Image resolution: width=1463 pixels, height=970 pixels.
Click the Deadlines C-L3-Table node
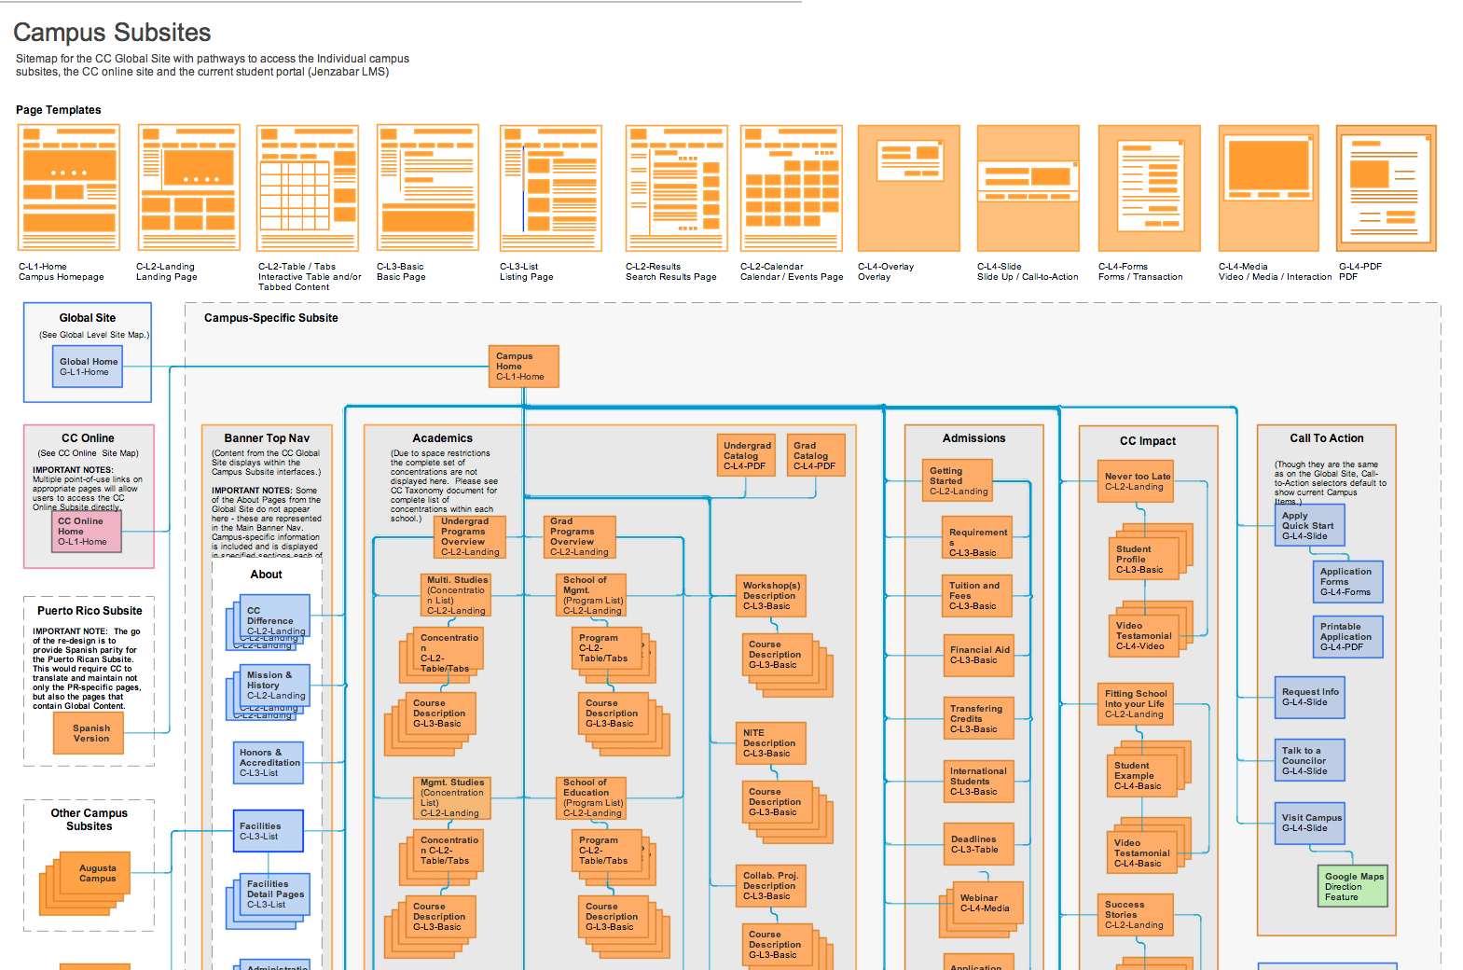tap(977, 844)
